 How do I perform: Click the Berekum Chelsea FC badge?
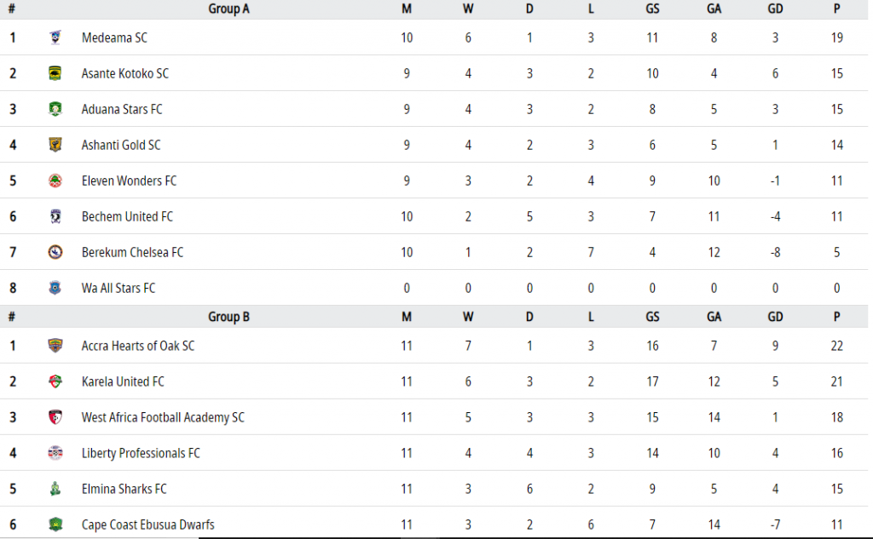click(x=55, y=252)
